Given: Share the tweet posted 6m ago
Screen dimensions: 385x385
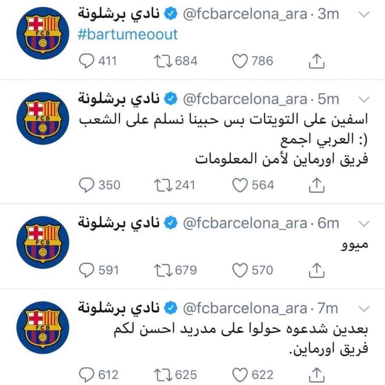Looking at the screenshot, I should [x=317, y=270].
